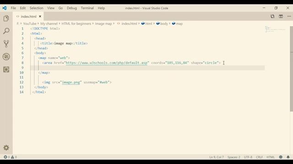This screenshot has width=293, height=164.
Task: Click the closing </html> tag
Action: [39, 92]
